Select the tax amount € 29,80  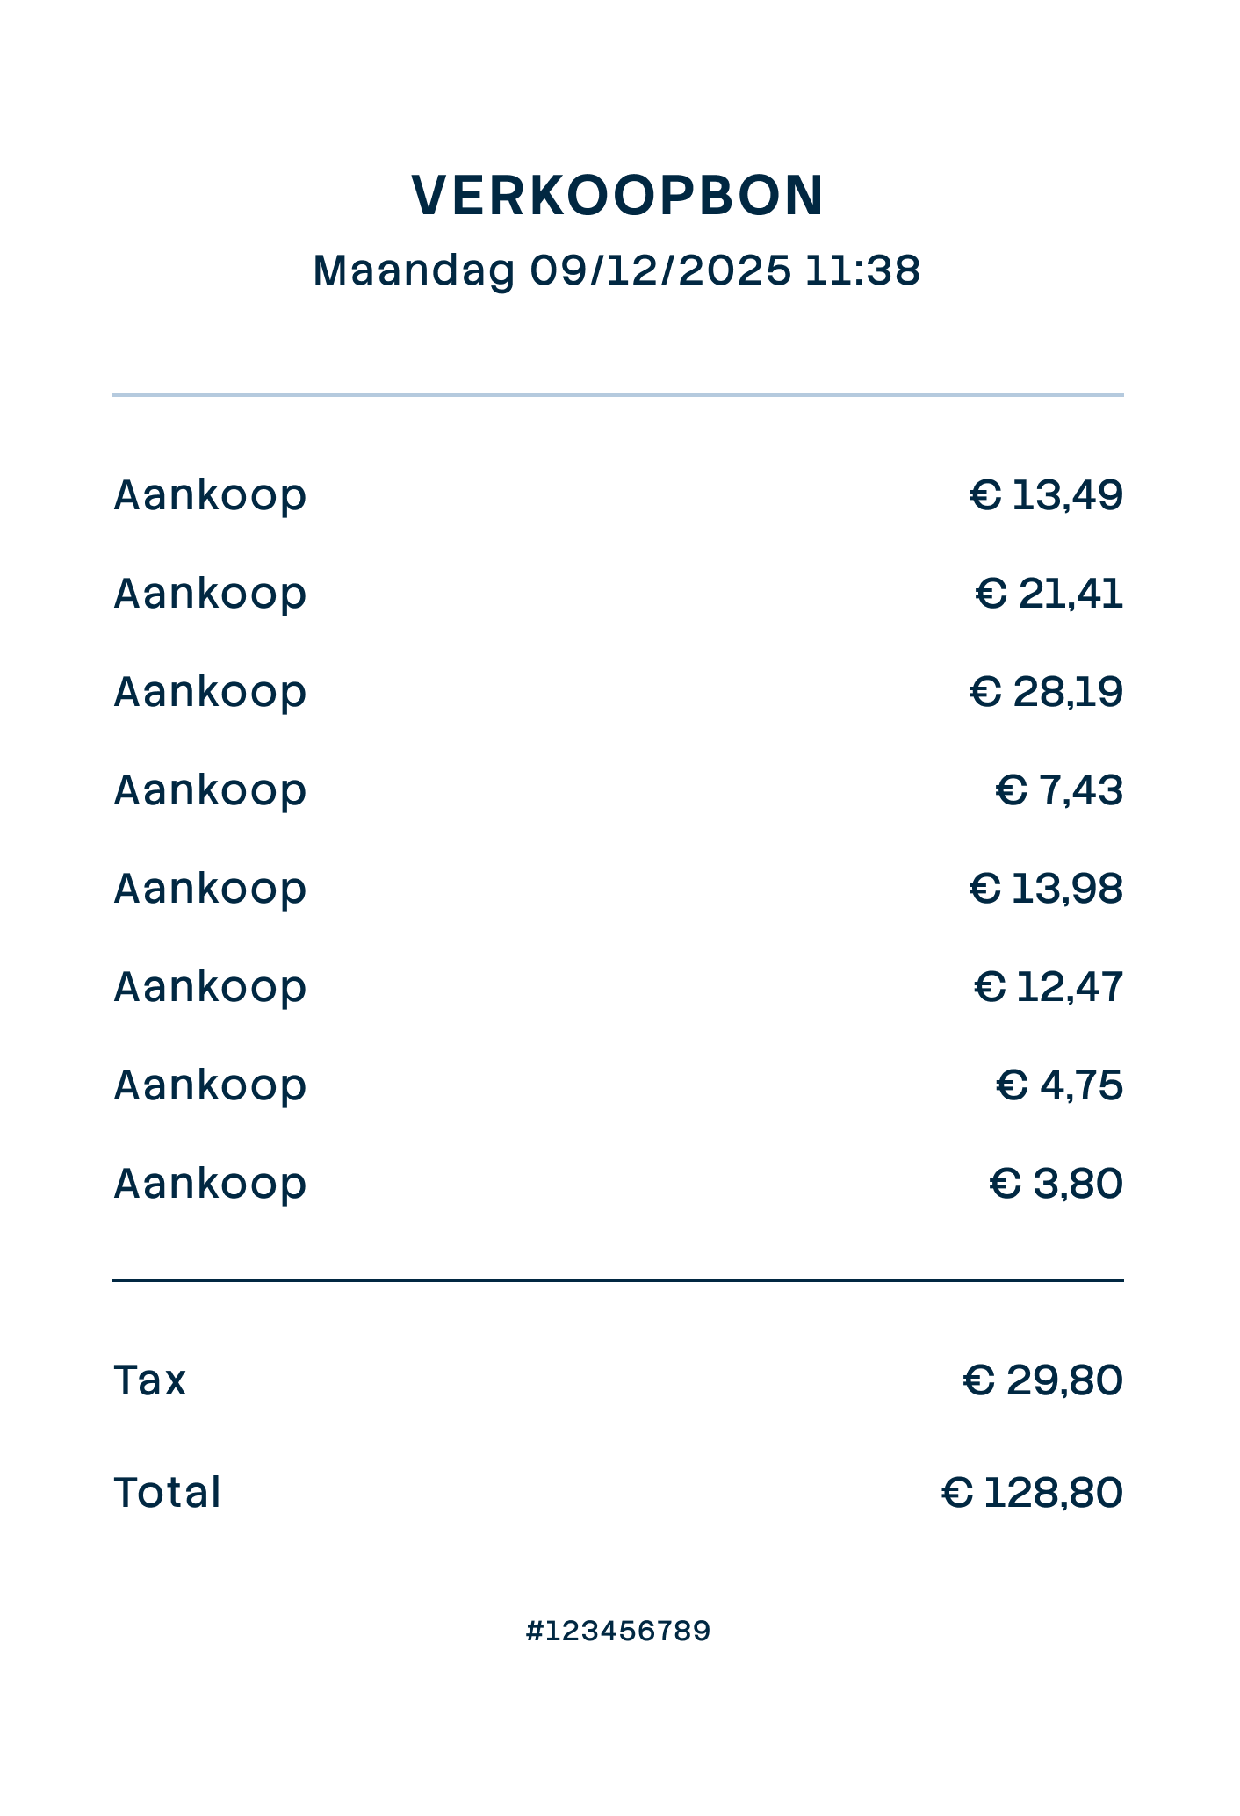(1042, 1380)
